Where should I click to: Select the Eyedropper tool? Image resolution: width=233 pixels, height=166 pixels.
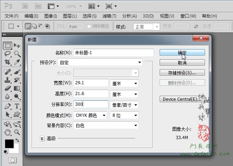pos(17,62)
